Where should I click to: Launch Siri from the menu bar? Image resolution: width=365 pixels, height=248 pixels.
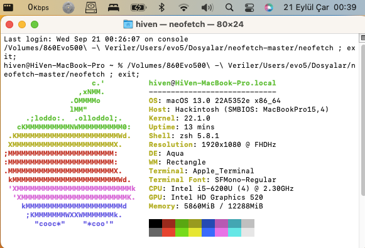(269, 8)
